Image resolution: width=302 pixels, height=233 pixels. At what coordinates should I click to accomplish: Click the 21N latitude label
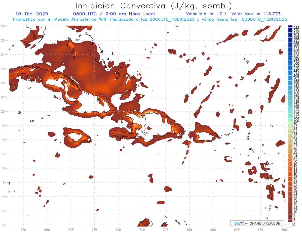(4, 97)
